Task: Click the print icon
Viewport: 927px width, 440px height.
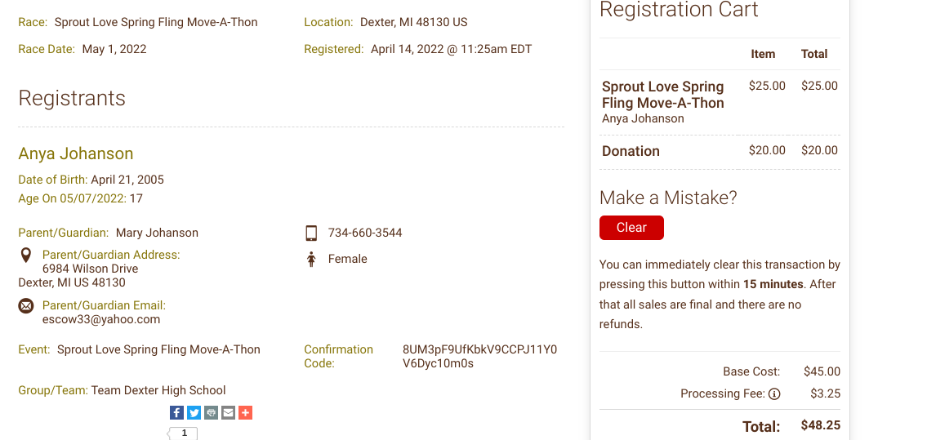Action: click(x=211, y=413)
